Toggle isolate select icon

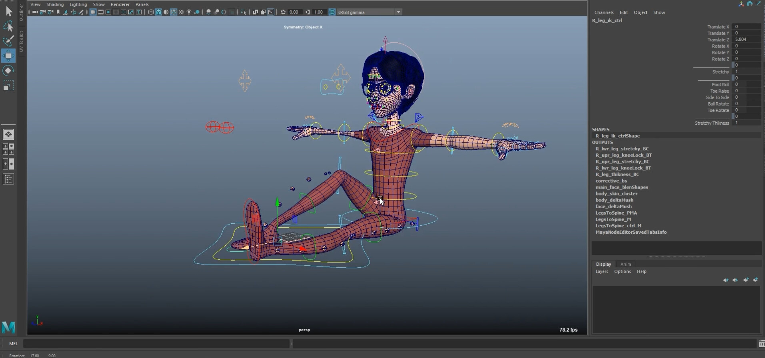244,12
